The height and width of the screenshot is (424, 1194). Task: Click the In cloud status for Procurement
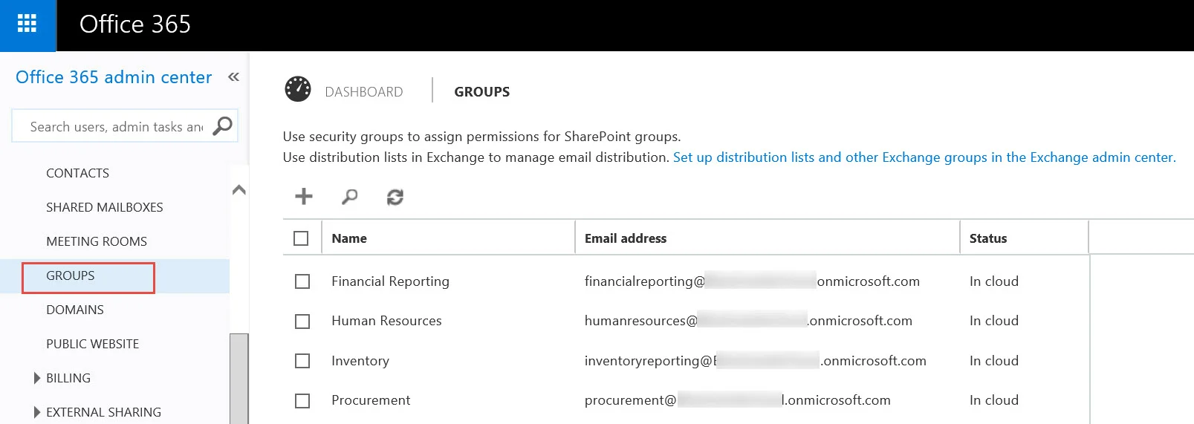(994, 400)
